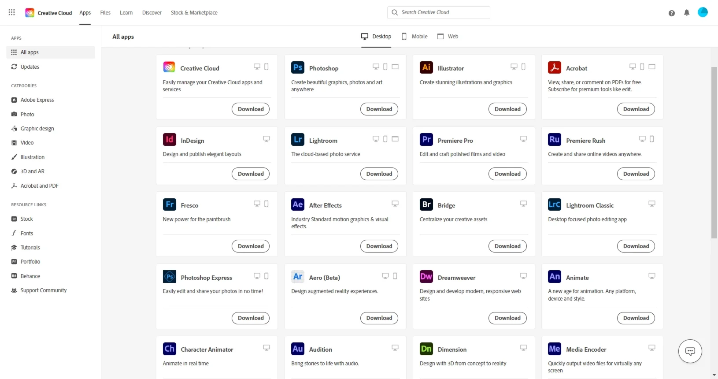Viewport: 718px width, 379px height.
Task: Open the Files top navigation item
Action: 105,13
